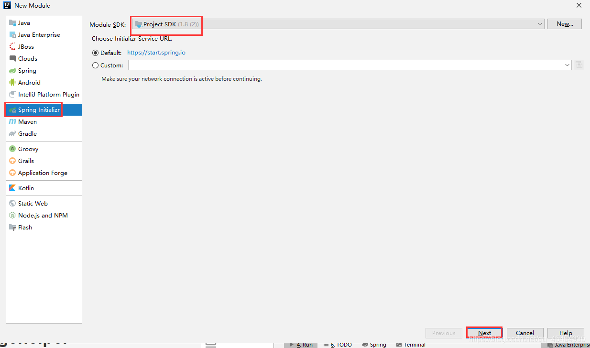The image size is (590, 348).
Task: Click the Next button
Action: (484, 333)
